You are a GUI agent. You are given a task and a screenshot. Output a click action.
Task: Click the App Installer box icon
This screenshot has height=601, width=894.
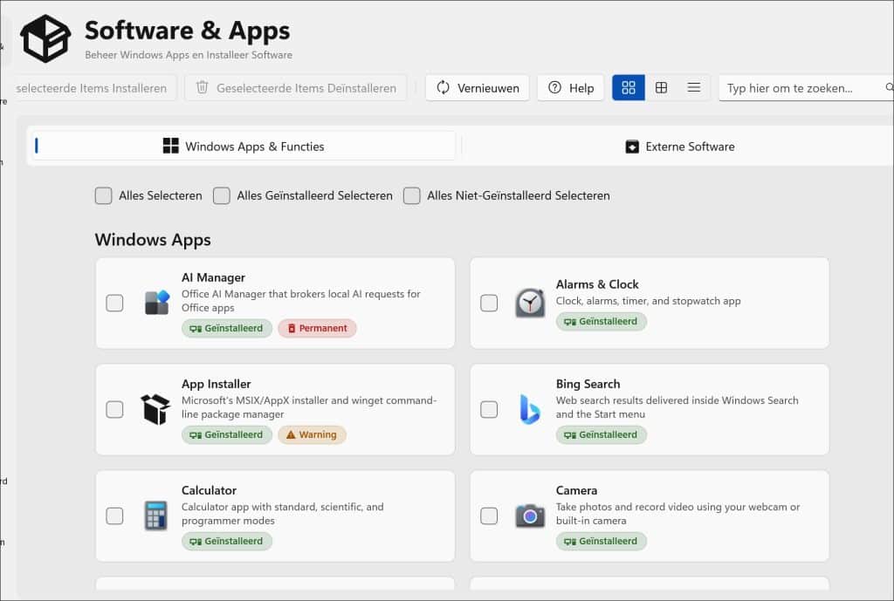(x=155, y=409)
